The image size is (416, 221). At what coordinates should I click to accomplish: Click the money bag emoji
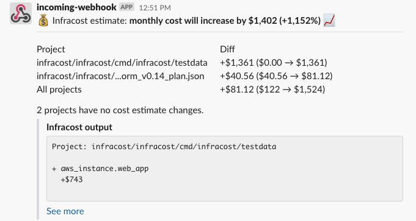43,21
